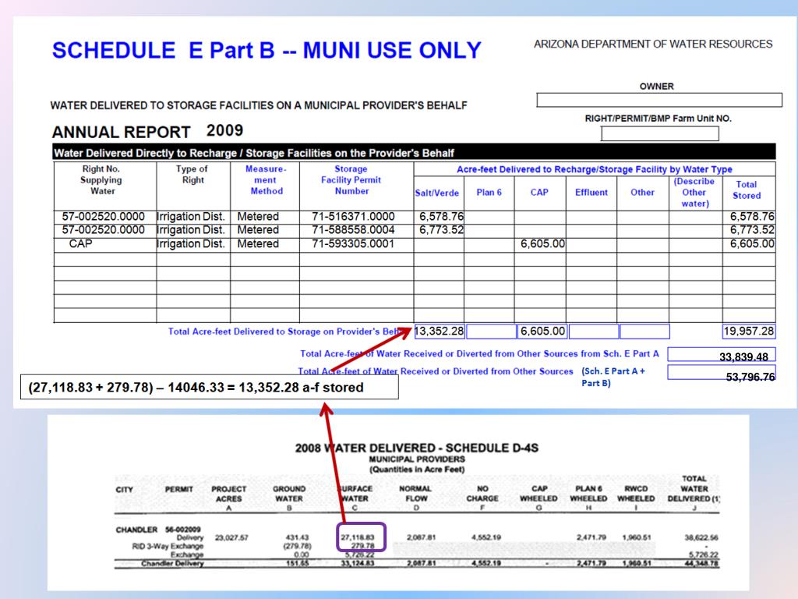The height and width of the screenshot is (599, 798).
Task: Click 'NO CHARGE' column header in lower table
Action: pyautogui.click(x=482, y=494)
